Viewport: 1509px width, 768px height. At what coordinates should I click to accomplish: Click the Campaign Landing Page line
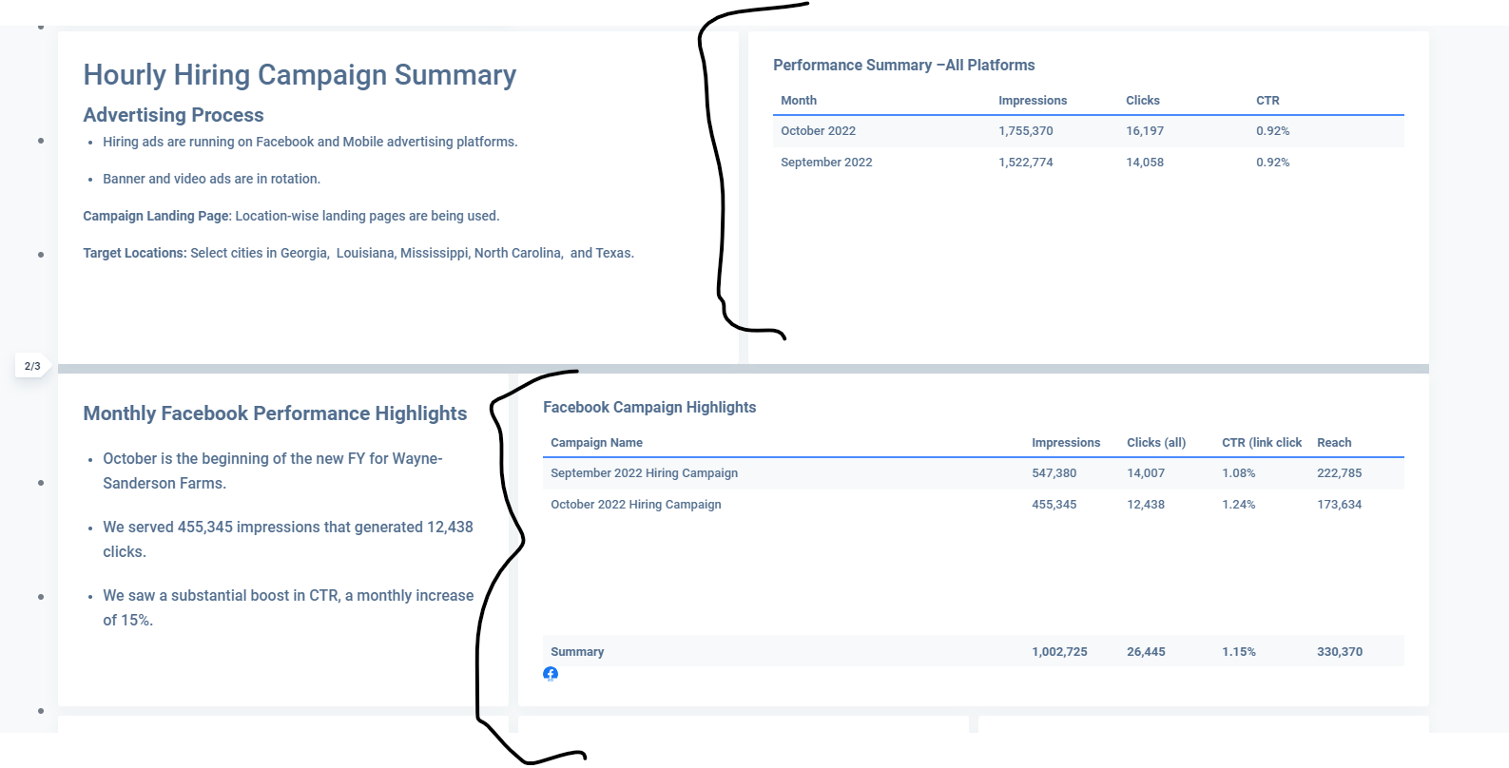291,216
